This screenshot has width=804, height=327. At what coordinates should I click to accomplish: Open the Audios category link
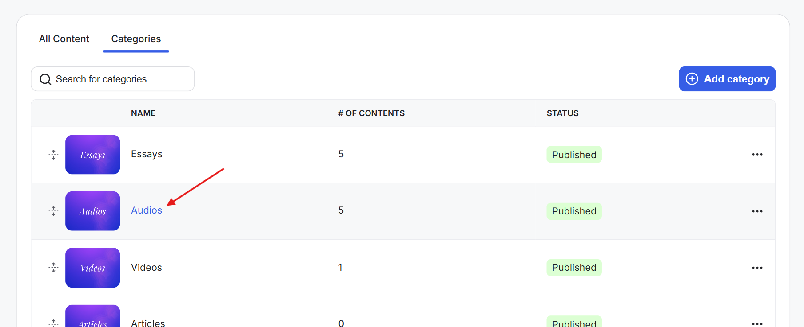click(147, 210)
